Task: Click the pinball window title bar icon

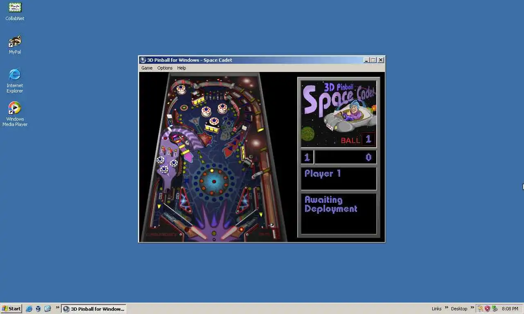Action: point(143,60)
